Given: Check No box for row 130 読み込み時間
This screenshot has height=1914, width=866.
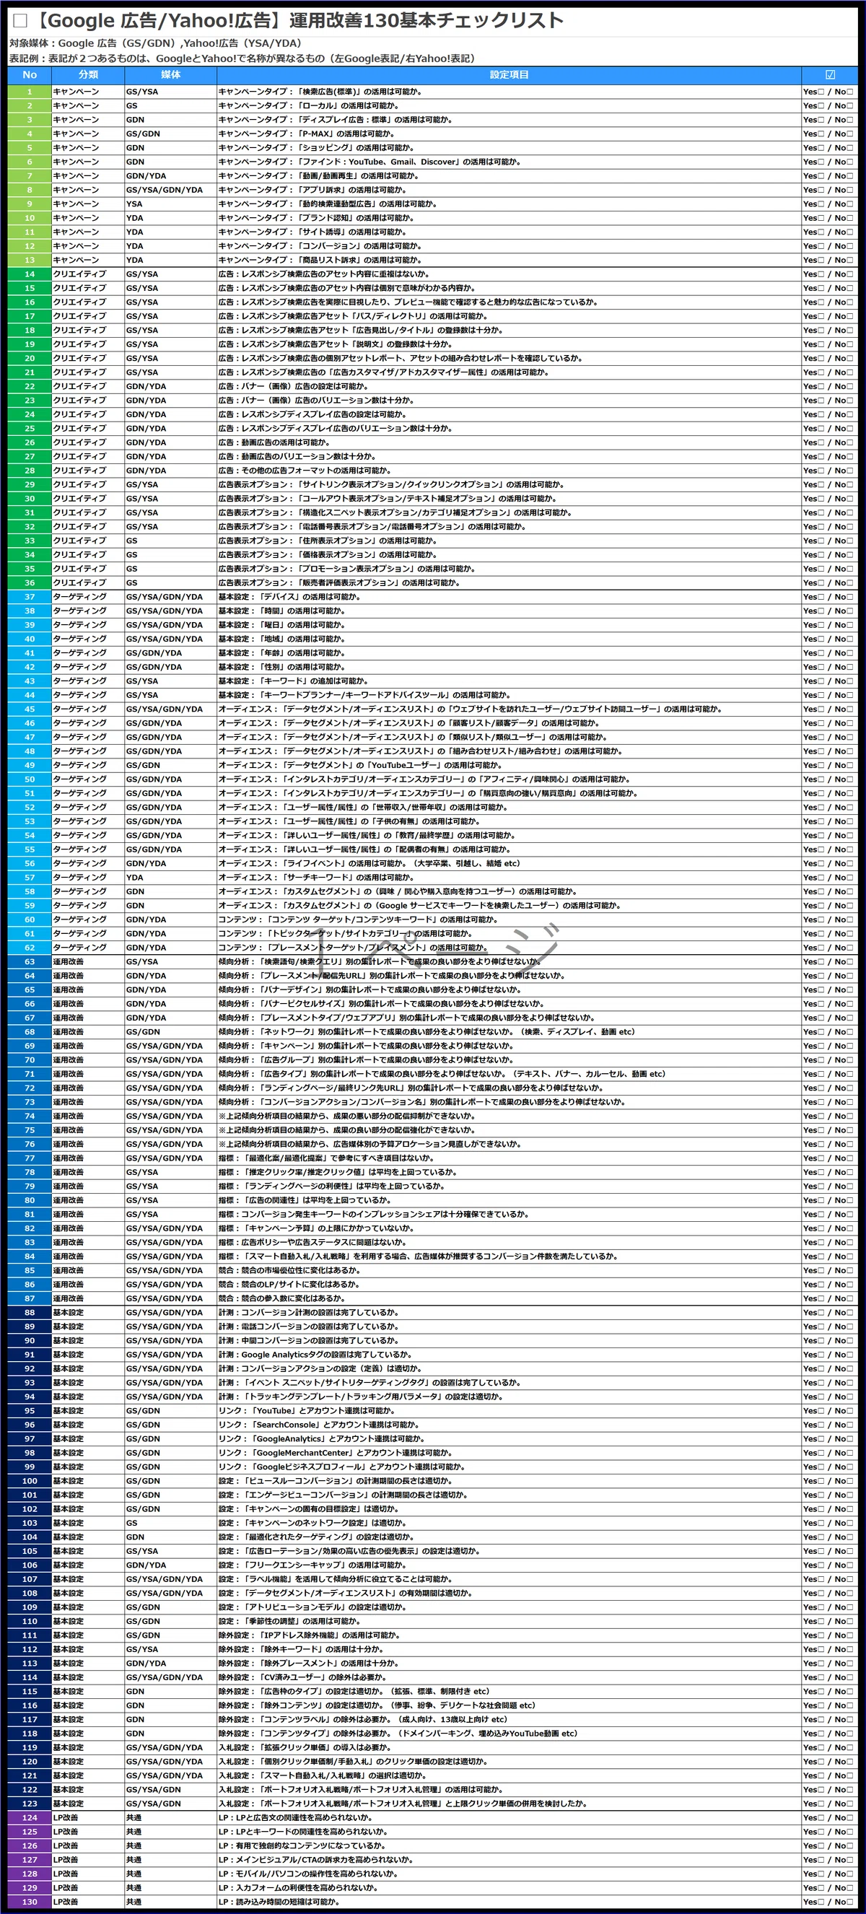Looking at the screenshot, I should (x=849, y=1902).
